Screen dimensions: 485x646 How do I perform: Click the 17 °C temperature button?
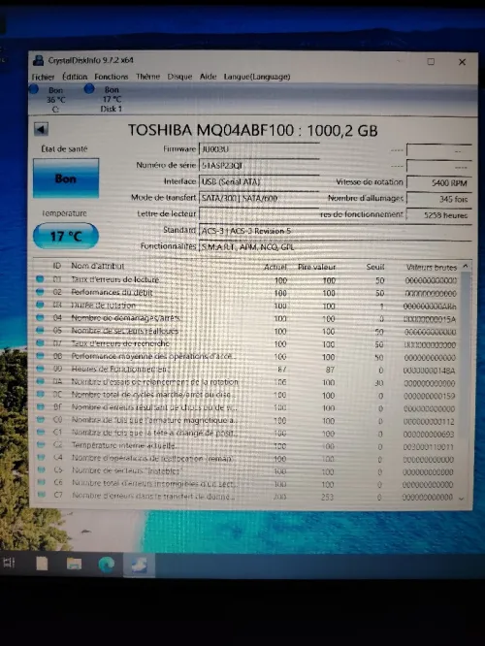point(66,236)
